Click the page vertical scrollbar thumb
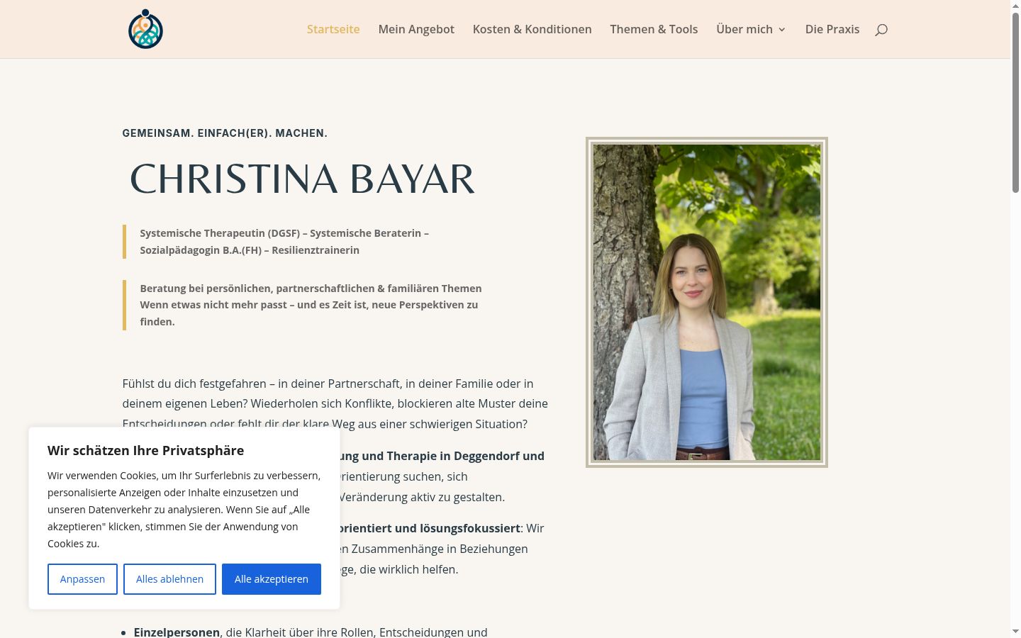This screenshot has height=638, width=1021. [x=1015, y=103]
